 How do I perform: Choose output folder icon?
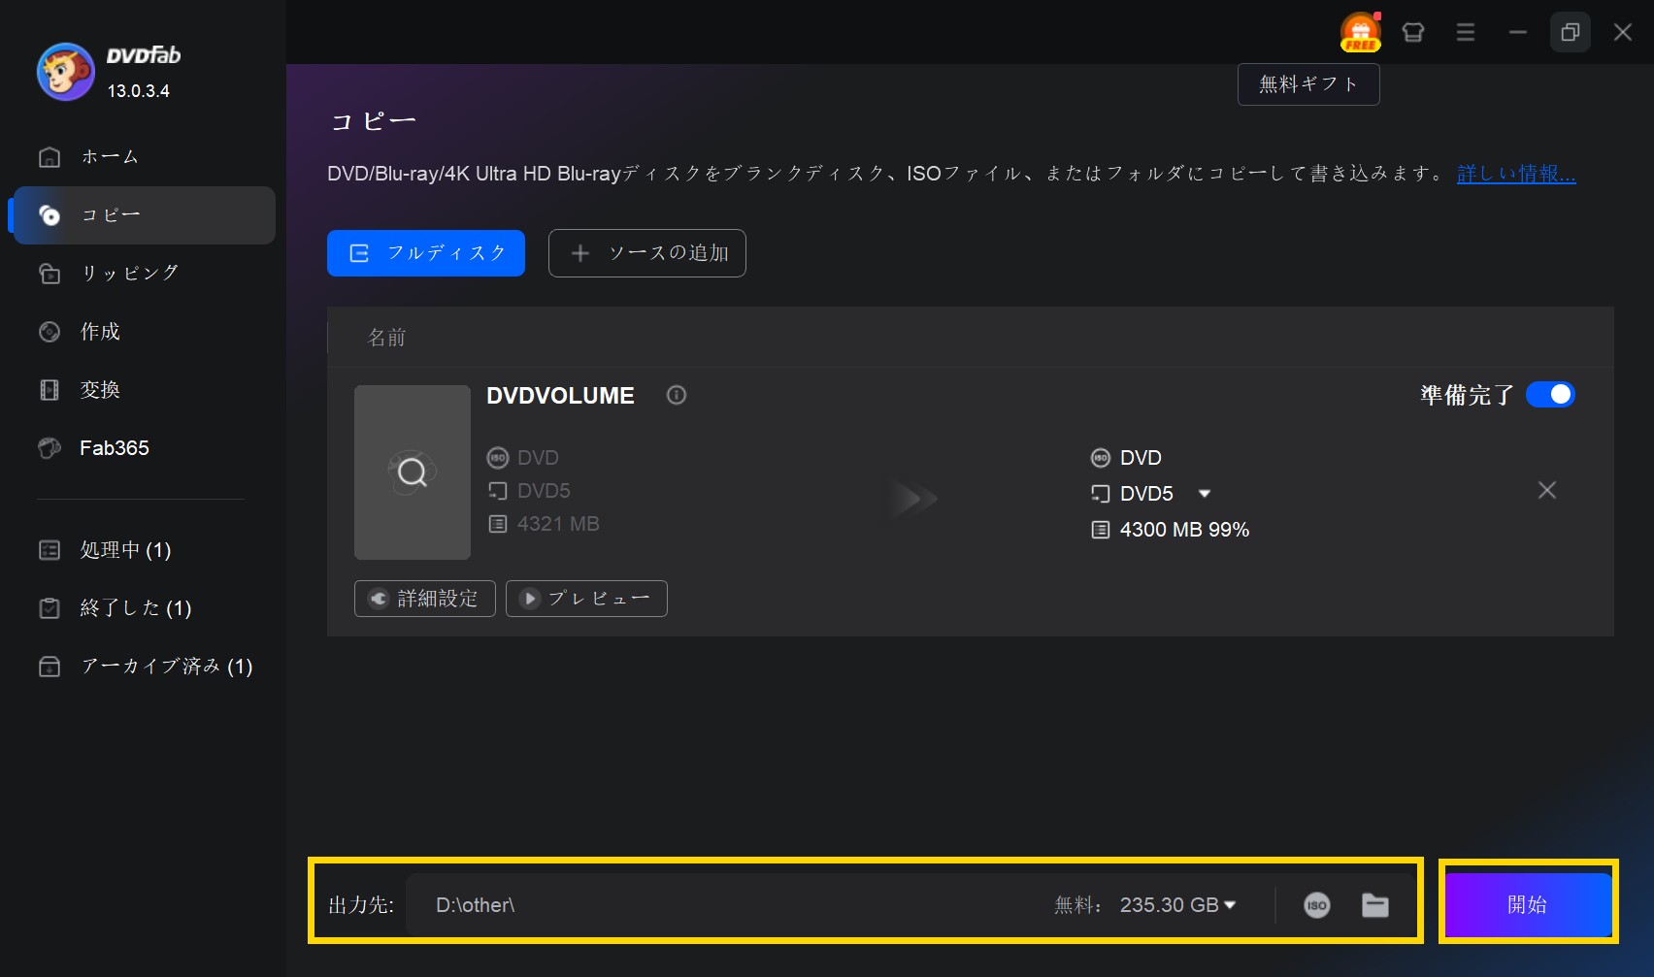pyautogui.click(x=1375, y=905)
